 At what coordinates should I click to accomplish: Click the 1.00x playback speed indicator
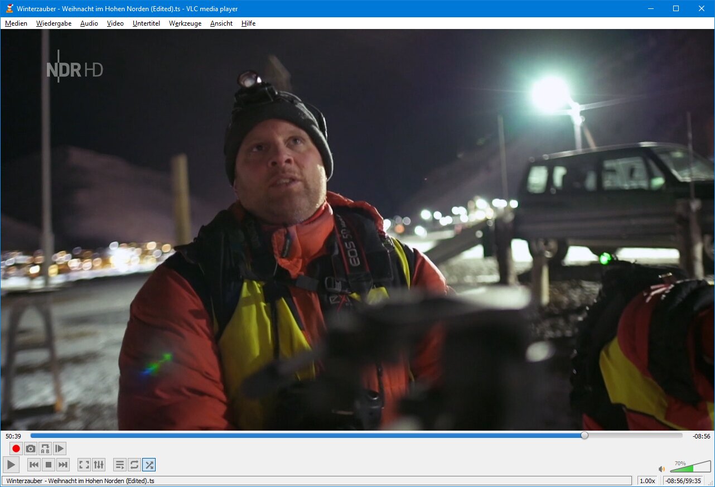647,481
